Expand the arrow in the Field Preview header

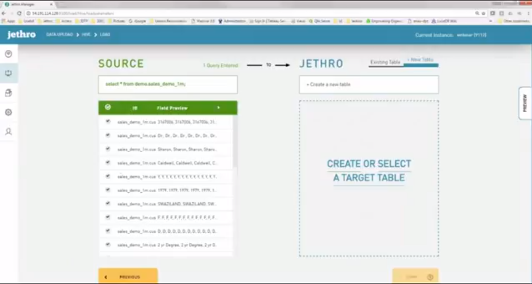(x=219, y=108)
